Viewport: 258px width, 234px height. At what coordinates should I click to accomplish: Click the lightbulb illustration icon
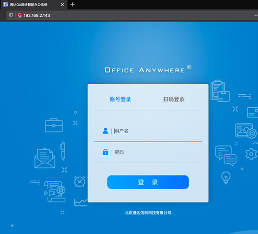tap(226, 178)
